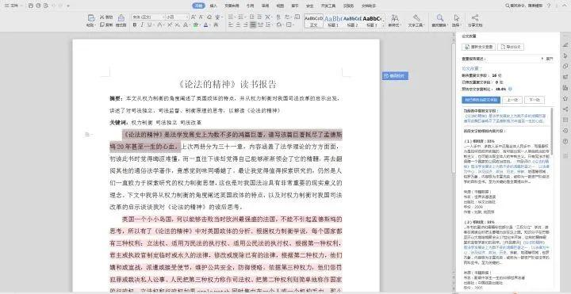Select the Format Painter (格式刷) tool

click(121, 21)
